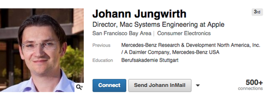Viewport: 271px width, 99px height.
Task: Click the Education section label
Action: (x=103, y=61)
